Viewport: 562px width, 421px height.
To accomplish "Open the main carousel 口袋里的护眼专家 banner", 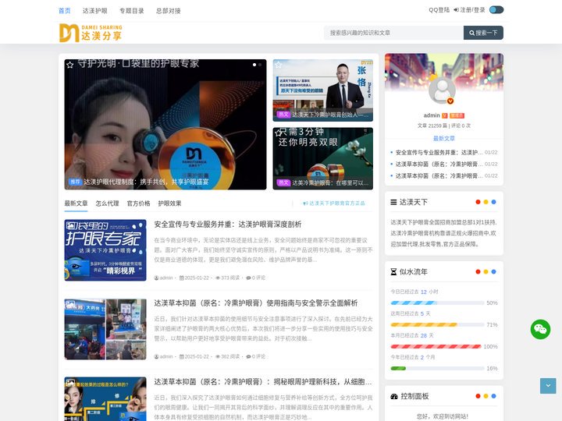I will coord(165,124).
